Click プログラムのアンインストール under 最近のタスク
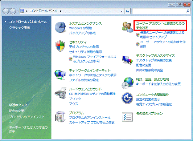The height and width of the screenshot is (141, 193). click(x=28, y=119)
